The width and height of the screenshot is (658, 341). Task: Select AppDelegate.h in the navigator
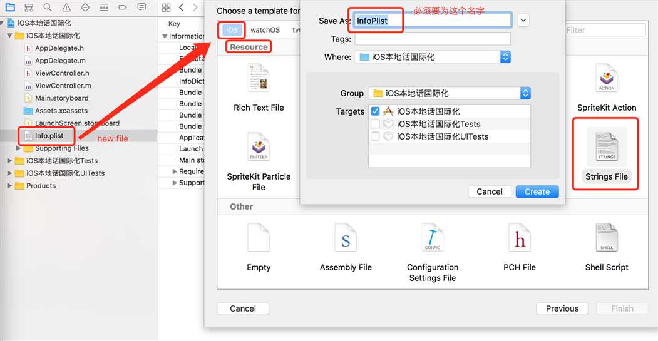[x=59, y=48]
